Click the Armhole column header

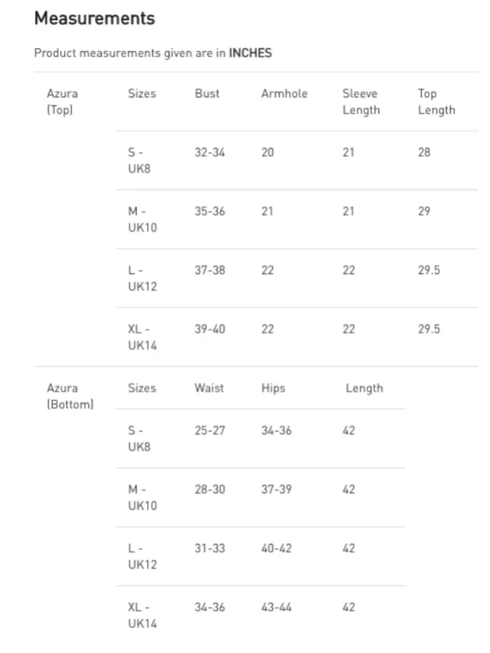tap(284, 93)
